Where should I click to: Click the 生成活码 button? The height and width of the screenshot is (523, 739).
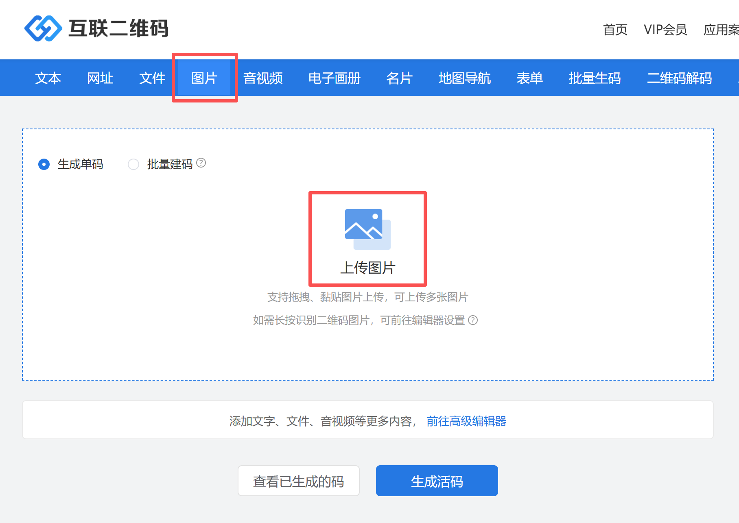click(437, 481)
